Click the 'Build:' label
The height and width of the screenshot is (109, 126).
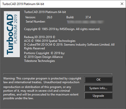click(70, 17)
